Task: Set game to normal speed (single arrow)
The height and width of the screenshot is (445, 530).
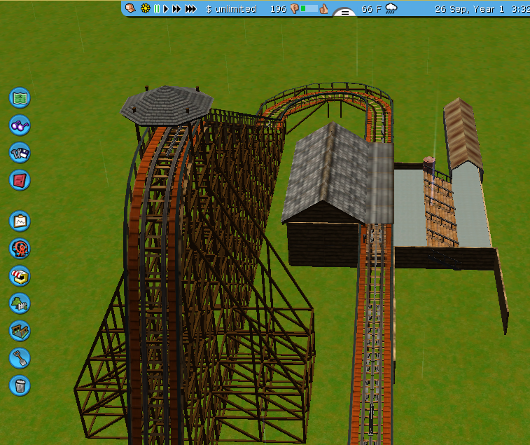Action: (167, 9)
